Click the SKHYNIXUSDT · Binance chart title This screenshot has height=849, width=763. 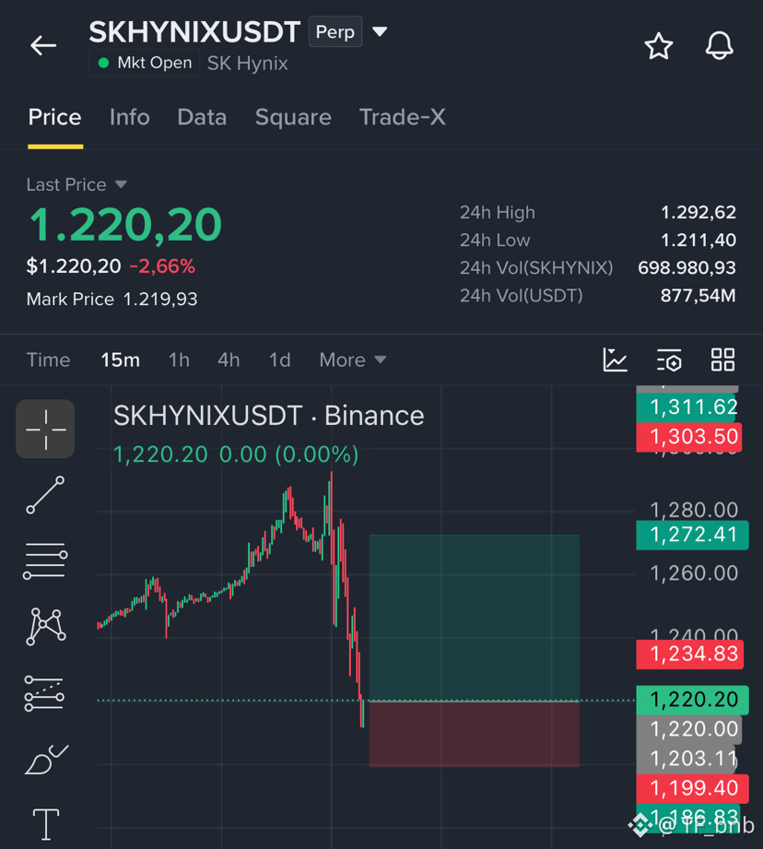point(269,416)
